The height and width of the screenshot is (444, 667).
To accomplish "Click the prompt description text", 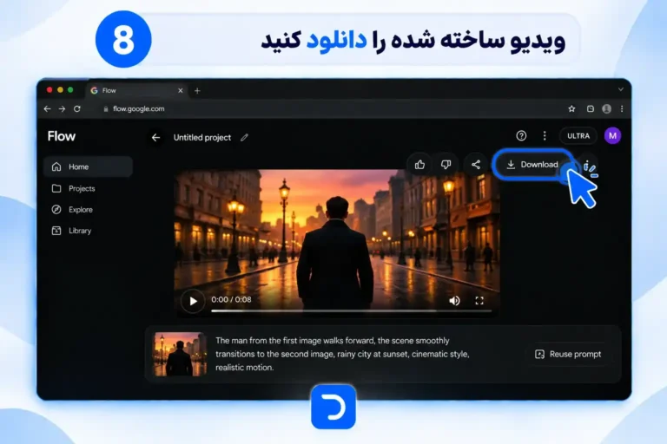I will pyautogui.click(x=342, y=354).
